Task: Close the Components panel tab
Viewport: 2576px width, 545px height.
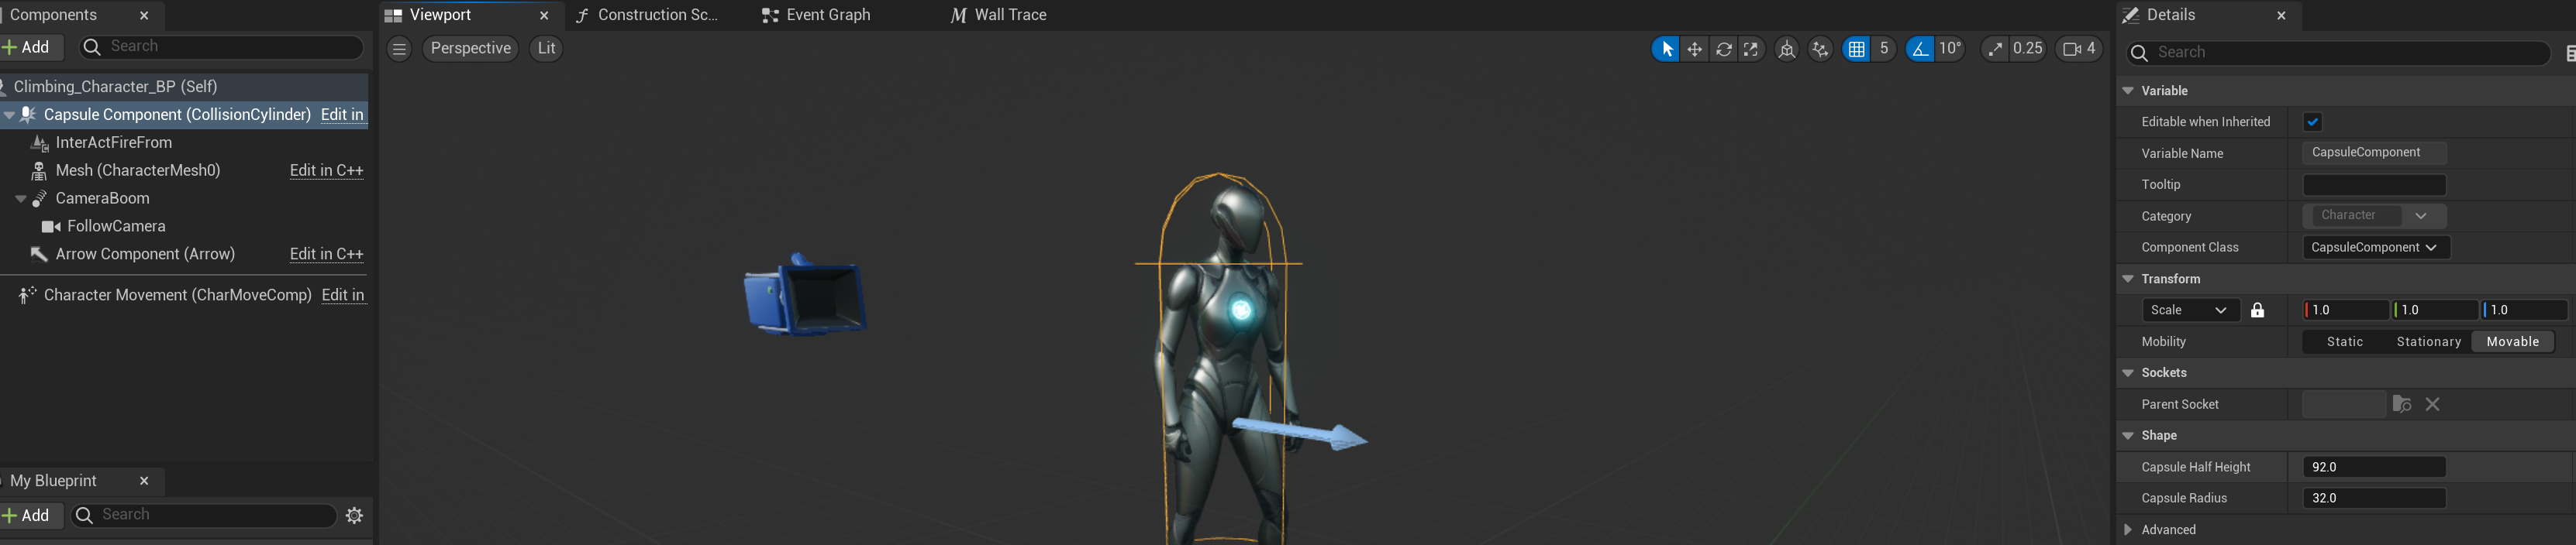Action: pos(144,16)
